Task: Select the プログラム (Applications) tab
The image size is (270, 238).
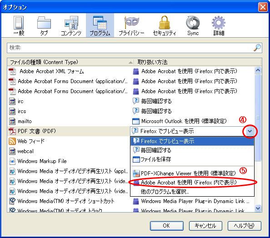Action: pyautogui.click(x=100, y=25)
